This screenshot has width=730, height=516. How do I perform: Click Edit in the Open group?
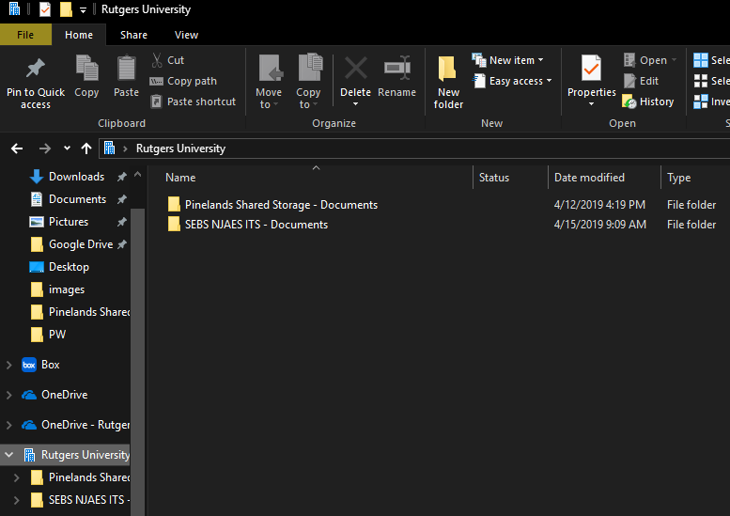tap(641, 81)
